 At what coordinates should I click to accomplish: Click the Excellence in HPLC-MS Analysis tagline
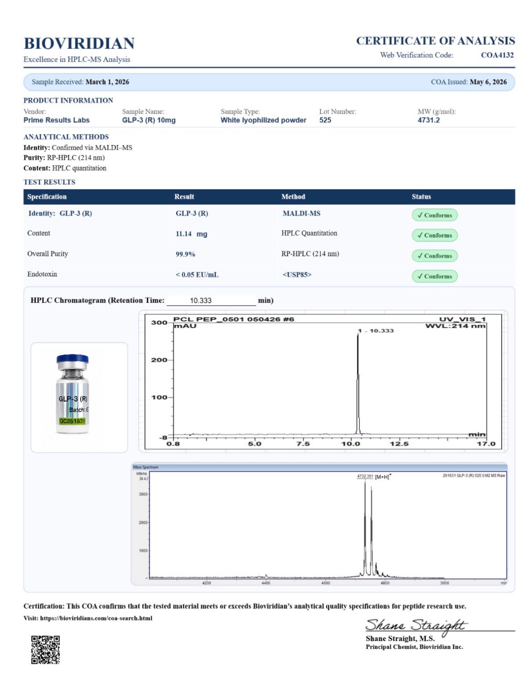(77, 59)
